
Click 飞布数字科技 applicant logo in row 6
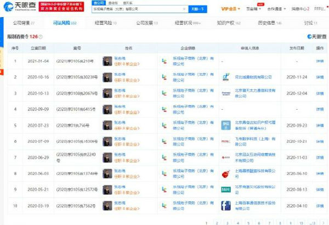(x=226, y=142)
